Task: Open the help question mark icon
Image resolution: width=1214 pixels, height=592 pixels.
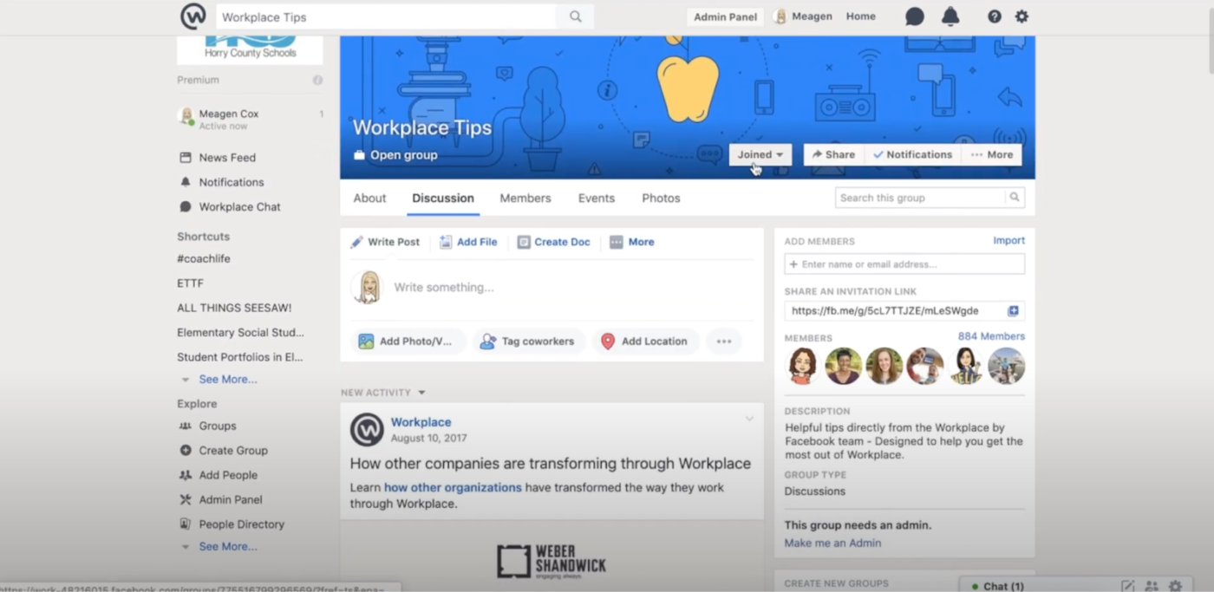Action: tap(995, 16)
